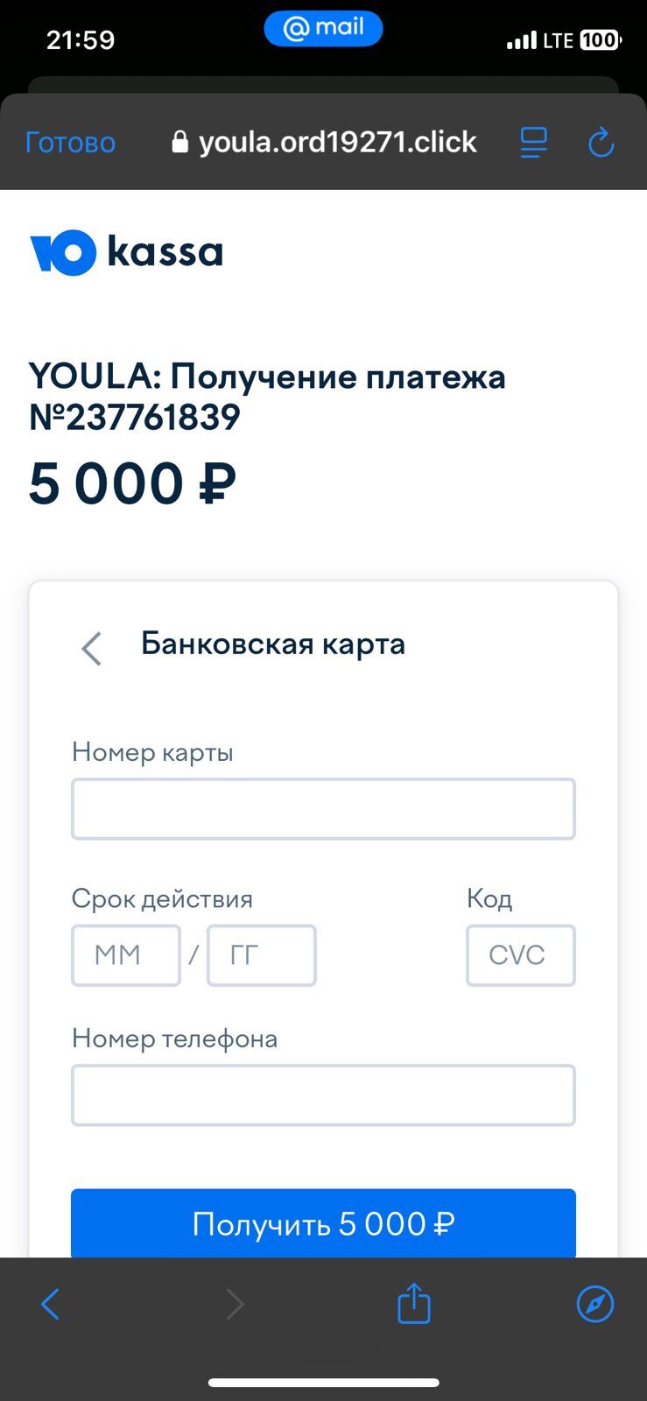
Task: Tap the battery indicator in the status bar
Action: tap(600, 40)
